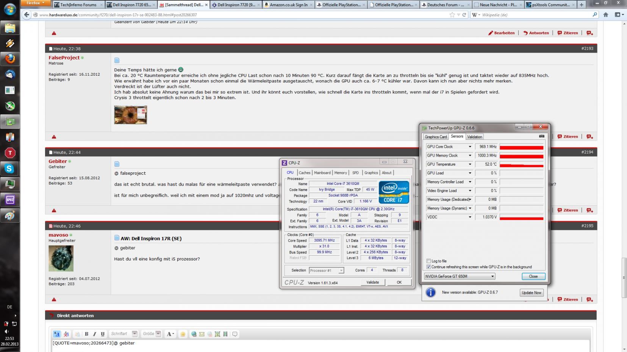Switch to Amazon.co.uk Sign In tab
This screenshot has width=627, height=352.
[x=288, y=5]
